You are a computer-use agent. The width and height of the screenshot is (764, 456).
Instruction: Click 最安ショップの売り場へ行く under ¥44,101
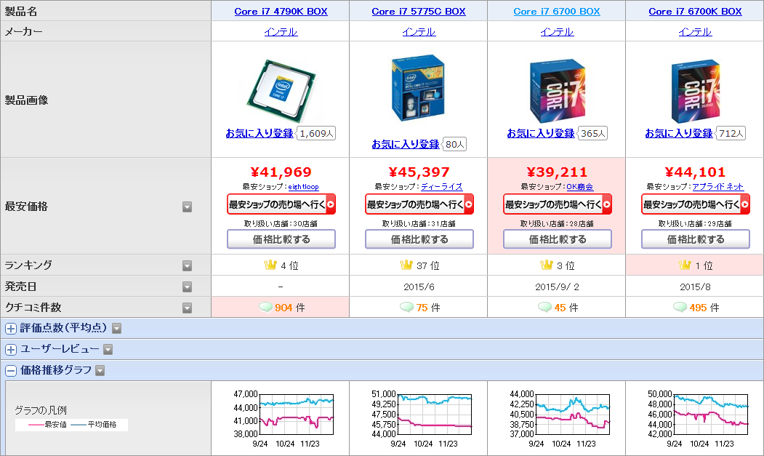click(x=696, y=204)
